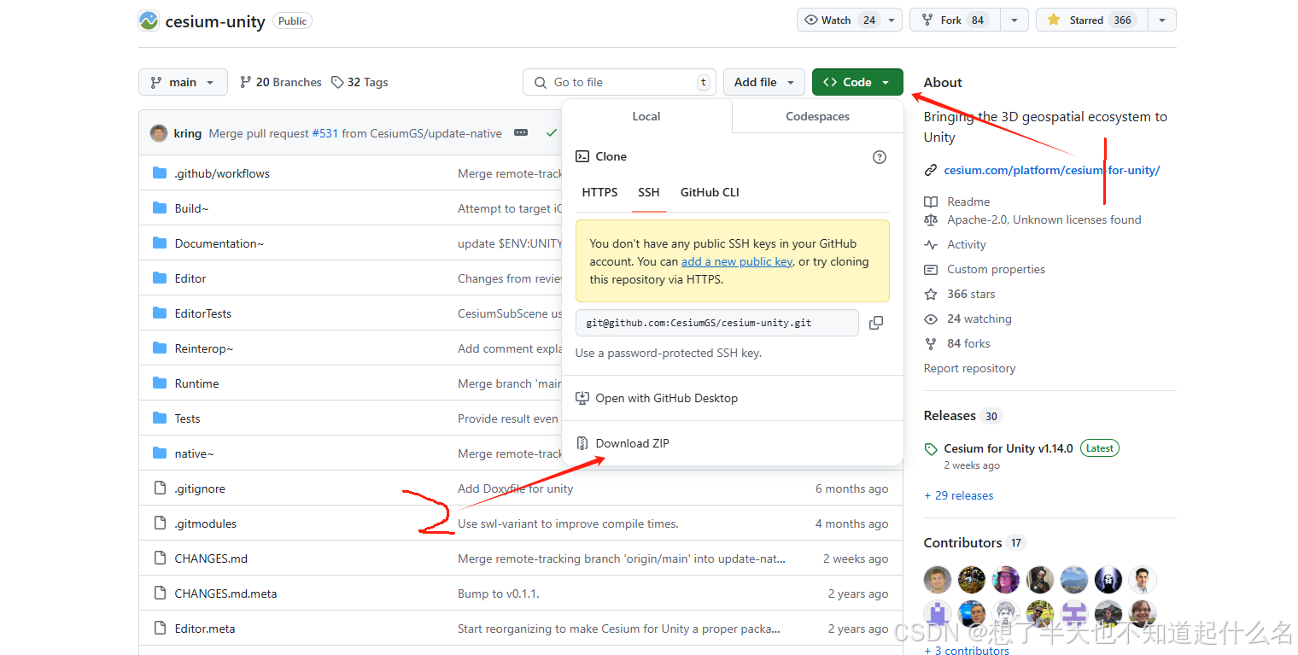1298x655 pixels.
Task: Click the 24 watching link
Action: click(979, 319)
